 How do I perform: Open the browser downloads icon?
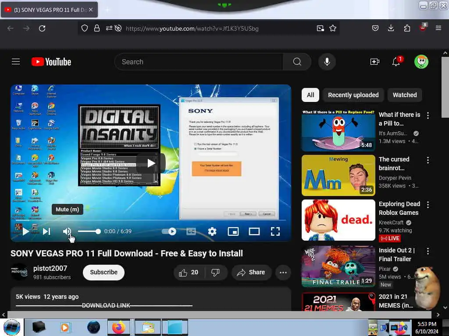click(391, 28)
